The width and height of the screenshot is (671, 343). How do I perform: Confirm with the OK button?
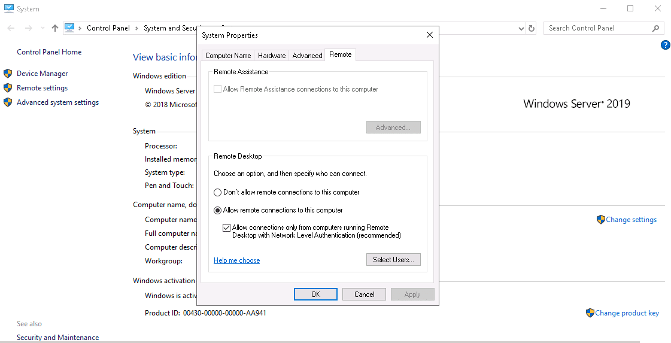pyautogui.click(x=316, y=294)
